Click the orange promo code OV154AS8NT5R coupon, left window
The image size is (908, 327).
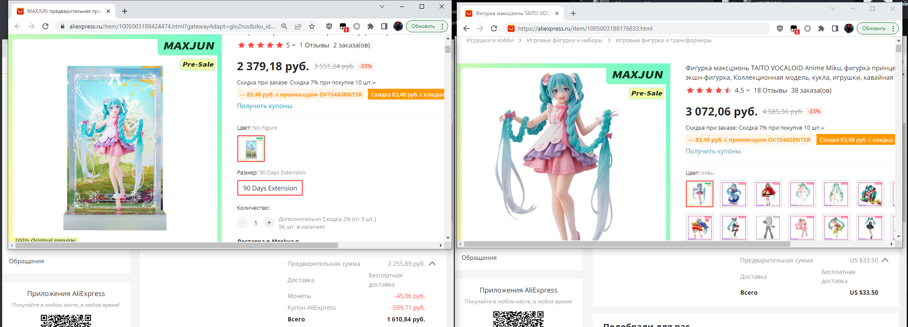[301, 95]
